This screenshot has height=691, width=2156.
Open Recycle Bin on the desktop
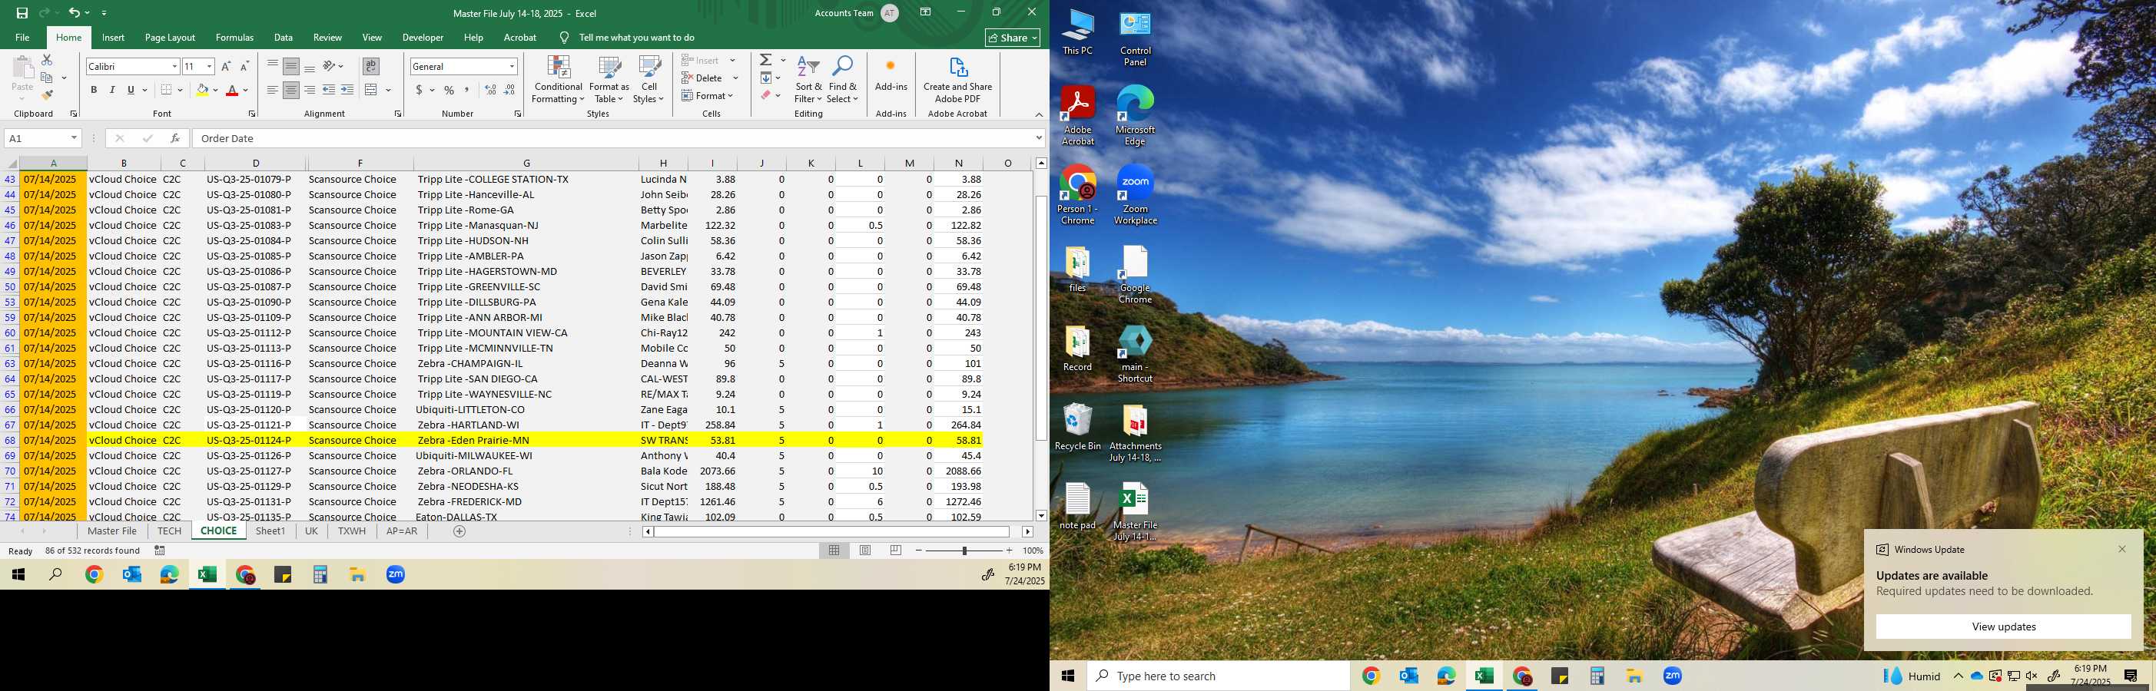(x=1077, y=427)
